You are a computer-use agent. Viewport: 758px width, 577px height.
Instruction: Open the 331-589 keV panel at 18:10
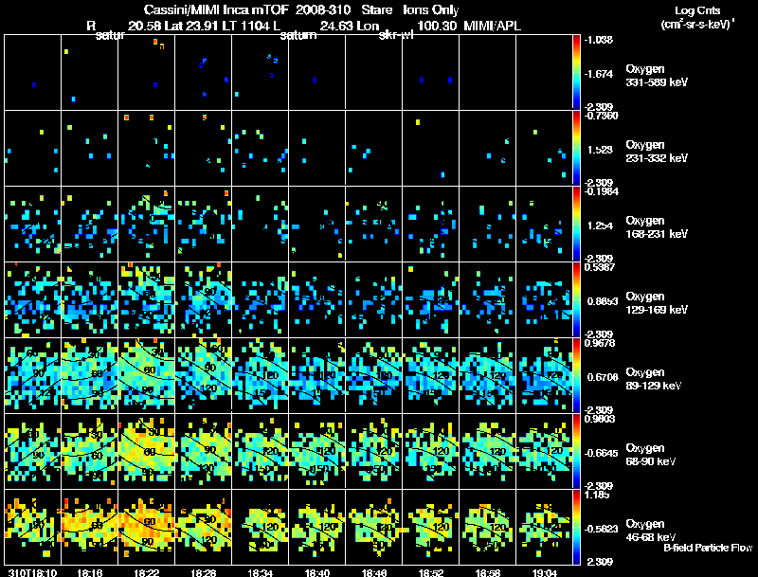[x=32, y=72]
